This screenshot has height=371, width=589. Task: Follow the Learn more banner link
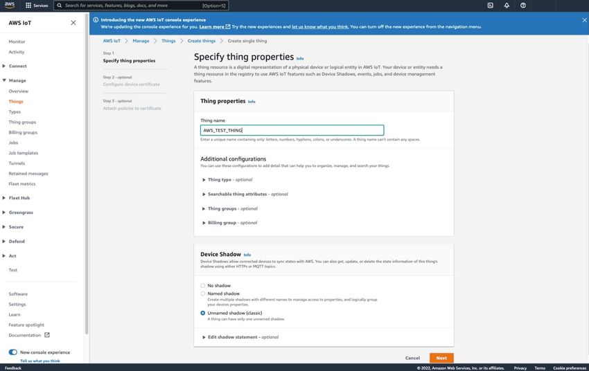(215, 26)
